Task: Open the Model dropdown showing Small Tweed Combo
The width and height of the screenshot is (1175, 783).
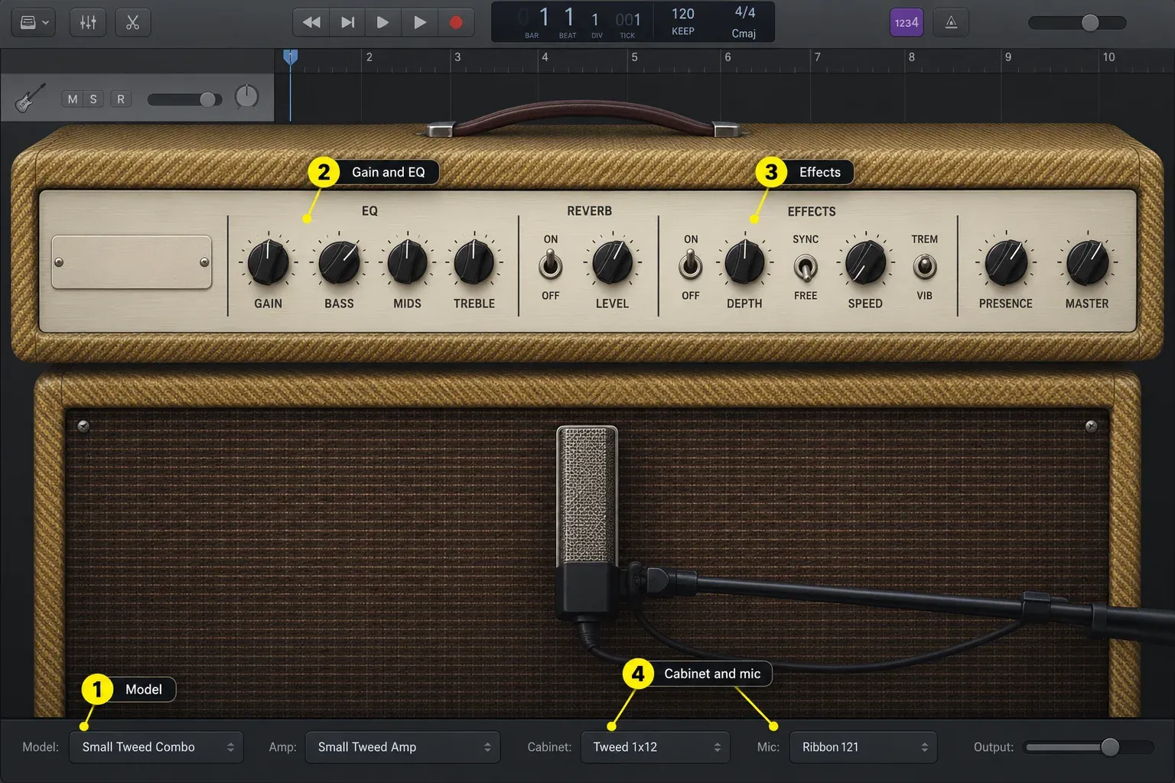Action: [x=156, y=747]
